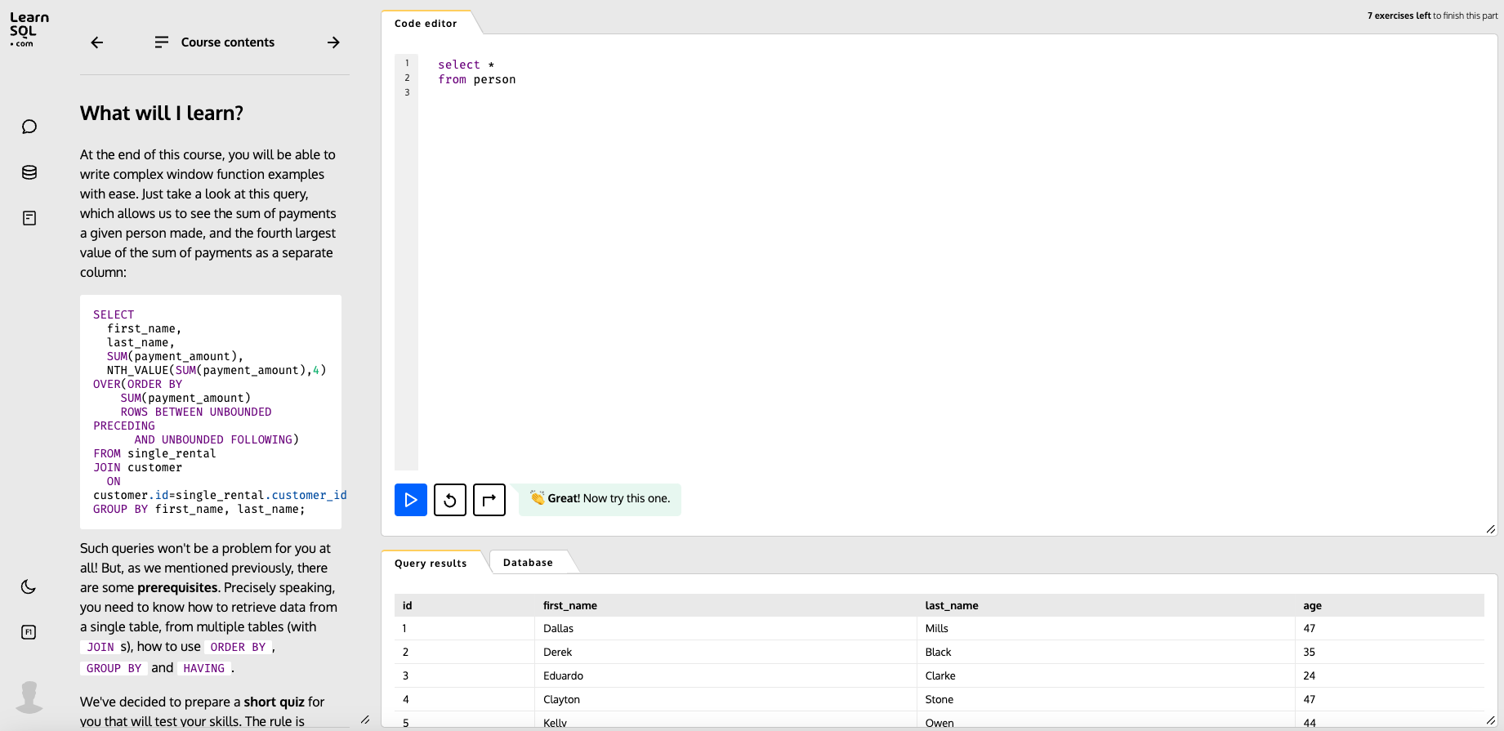Click the bold 'prerequisites' word

pyautogui.click(x=177, y=587)
